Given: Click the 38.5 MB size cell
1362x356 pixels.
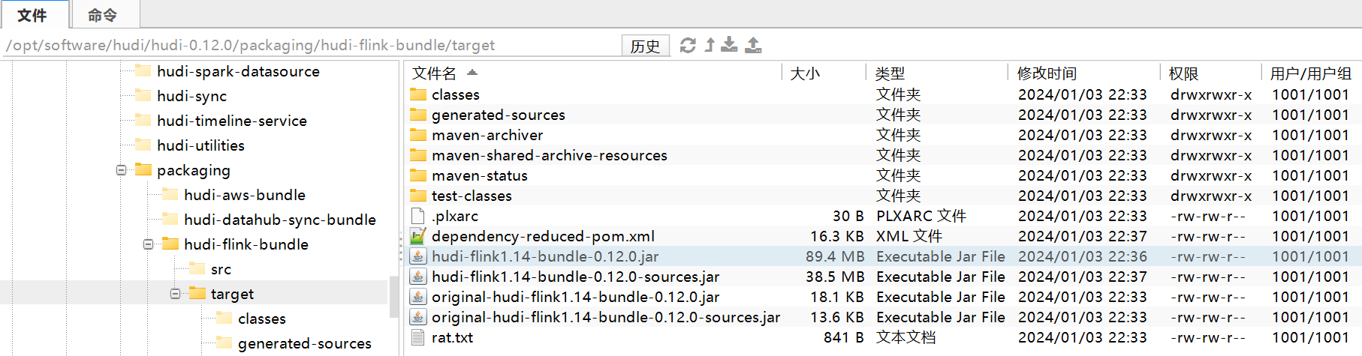Looking at the screenshot, I should pos(835,277).
